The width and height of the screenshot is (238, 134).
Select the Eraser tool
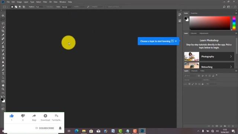pyautogui.click(x=3, y=54)
